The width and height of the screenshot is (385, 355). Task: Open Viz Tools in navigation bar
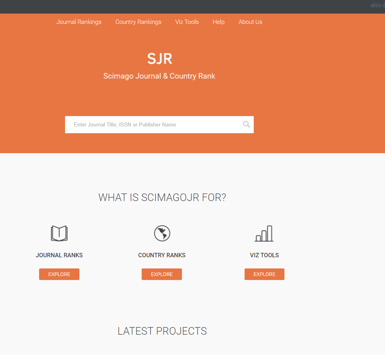[187, 22]
